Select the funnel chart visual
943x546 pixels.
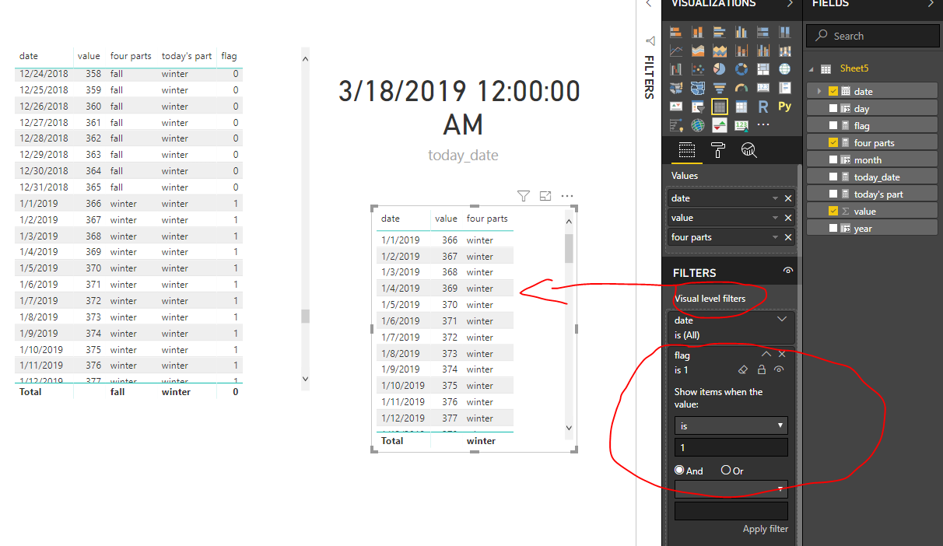(x=720, y=88)
